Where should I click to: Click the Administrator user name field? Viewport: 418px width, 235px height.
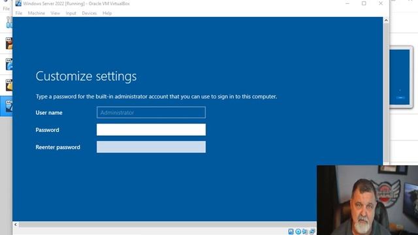(151, 112)
